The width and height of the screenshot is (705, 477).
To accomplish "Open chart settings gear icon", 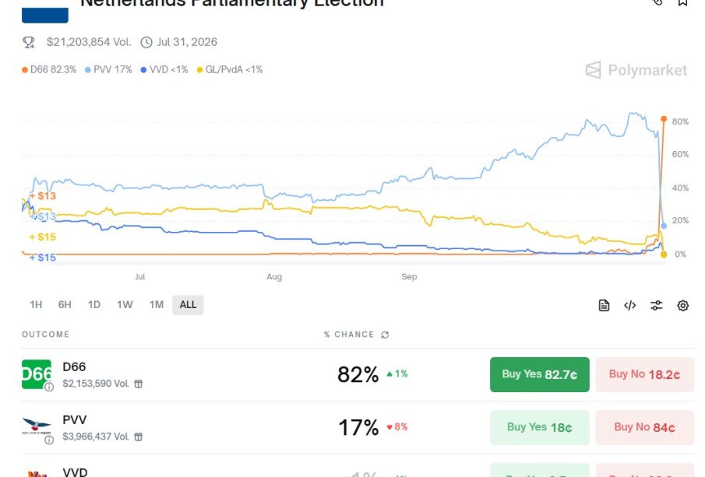I will point(683,306).
